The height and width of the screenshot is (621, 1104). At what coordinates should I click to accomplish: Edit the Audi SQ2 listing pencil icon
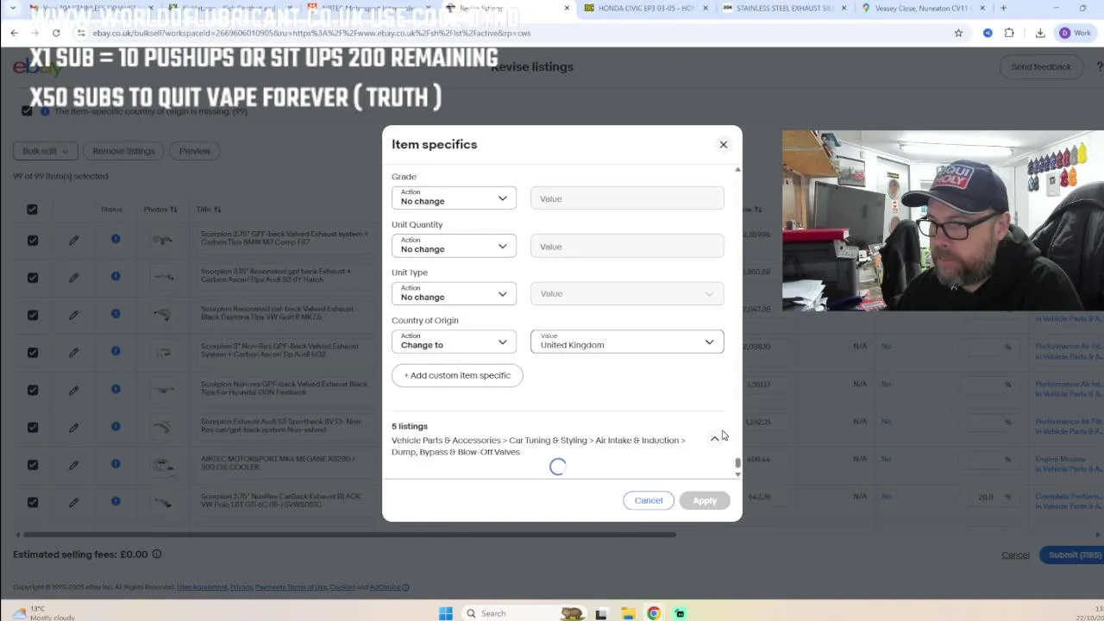[73, 352]
